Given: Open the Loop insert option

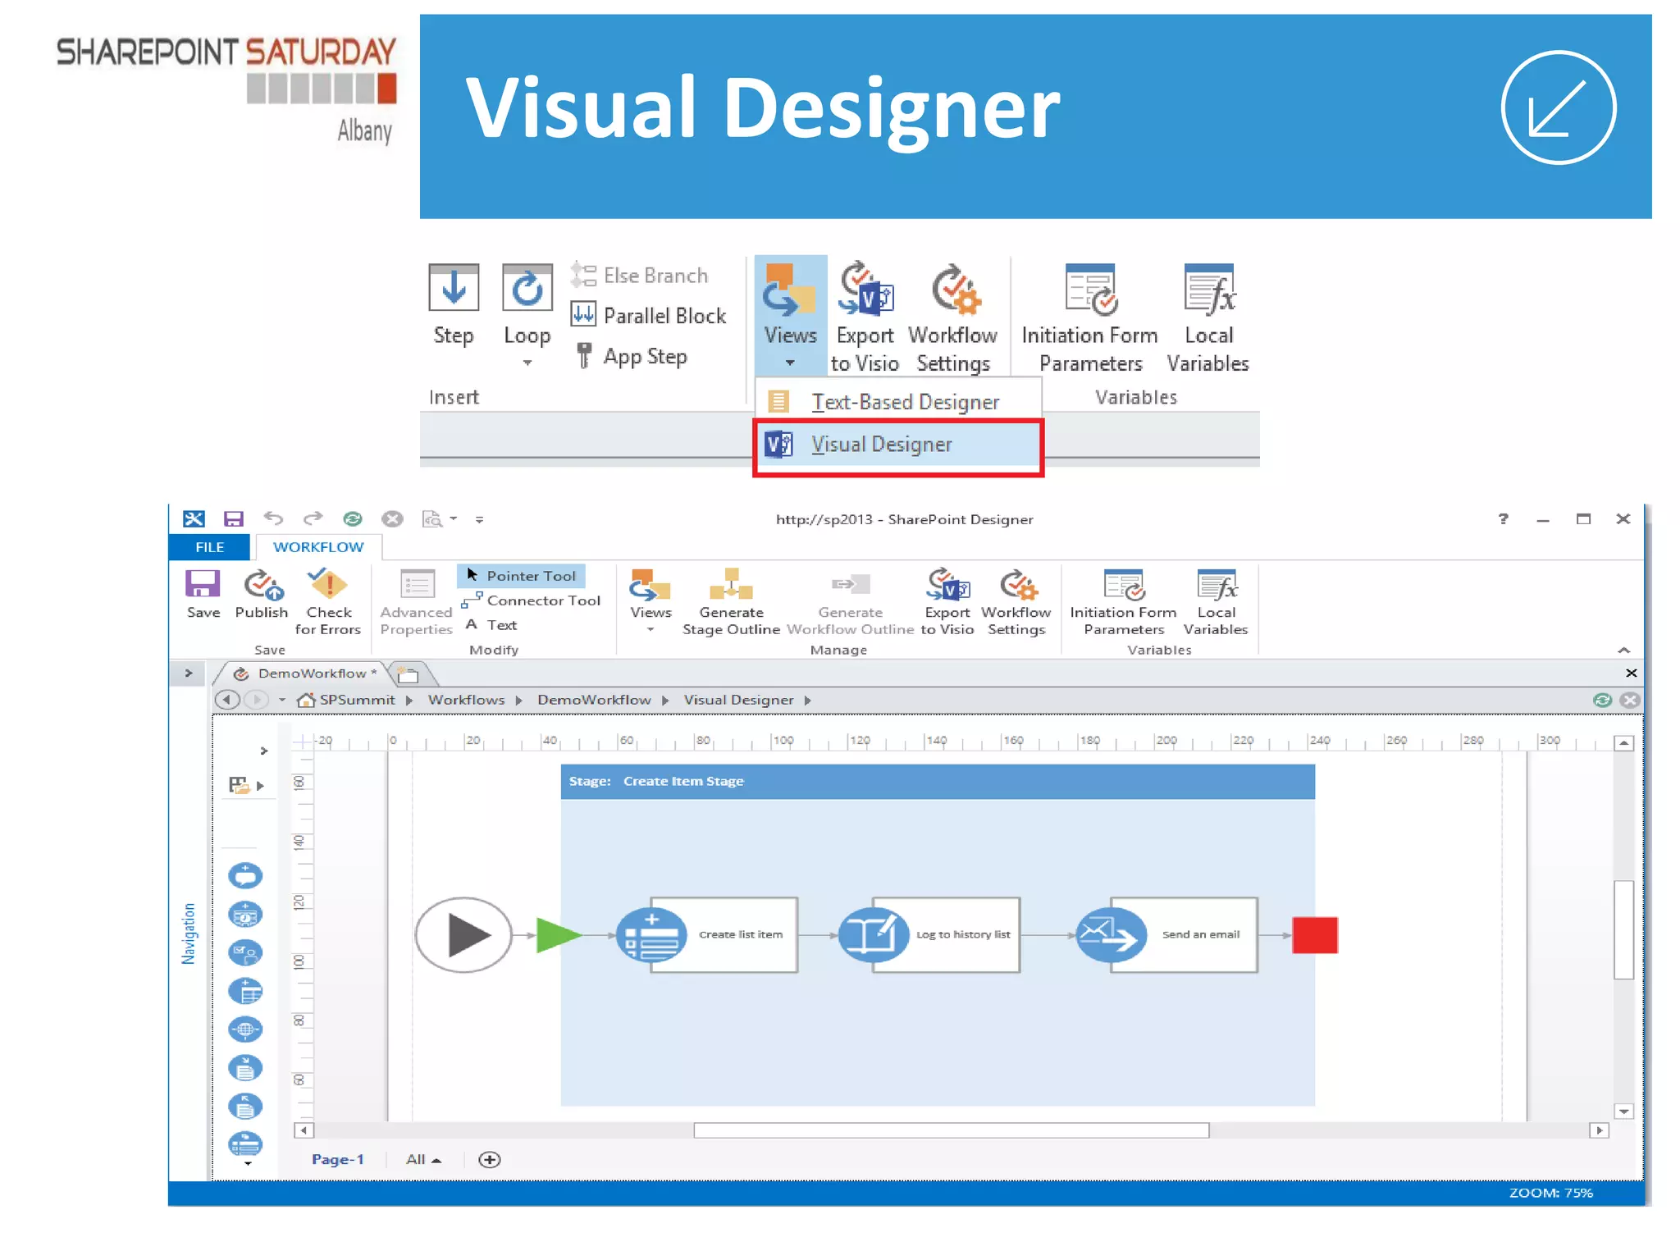Looking at the screenshot, I should tap(527, 314).
